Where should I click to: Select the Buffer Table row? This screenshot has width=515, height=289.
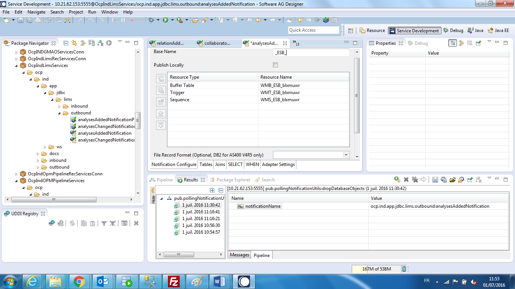258,85
